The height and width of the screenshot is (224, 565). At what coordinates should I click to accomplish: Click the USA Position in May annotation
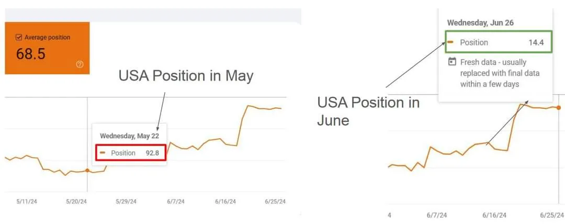pos(186,76)
